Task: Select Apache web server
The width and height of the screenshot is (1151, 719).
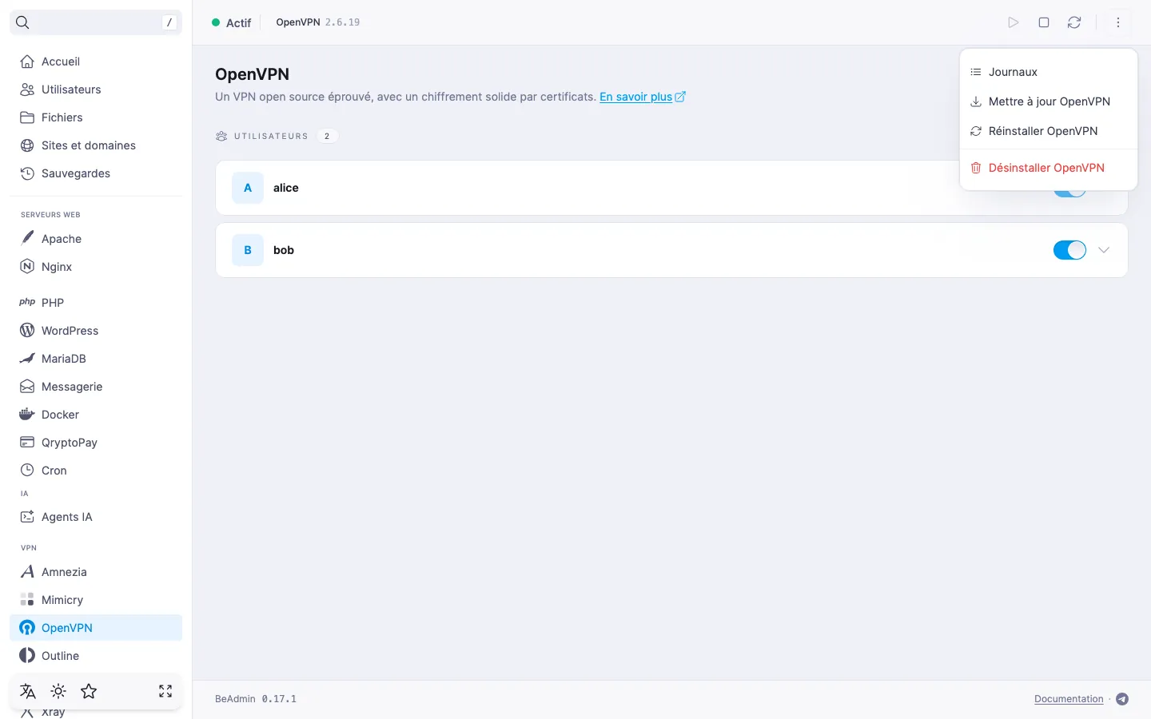Action: coord(96,239)
